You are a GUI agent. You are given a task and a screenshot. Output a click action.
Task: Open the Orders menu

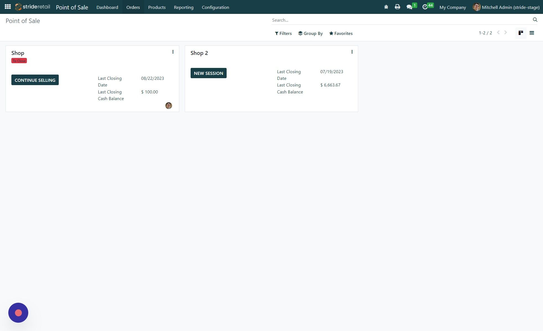(x=133, y=7)
